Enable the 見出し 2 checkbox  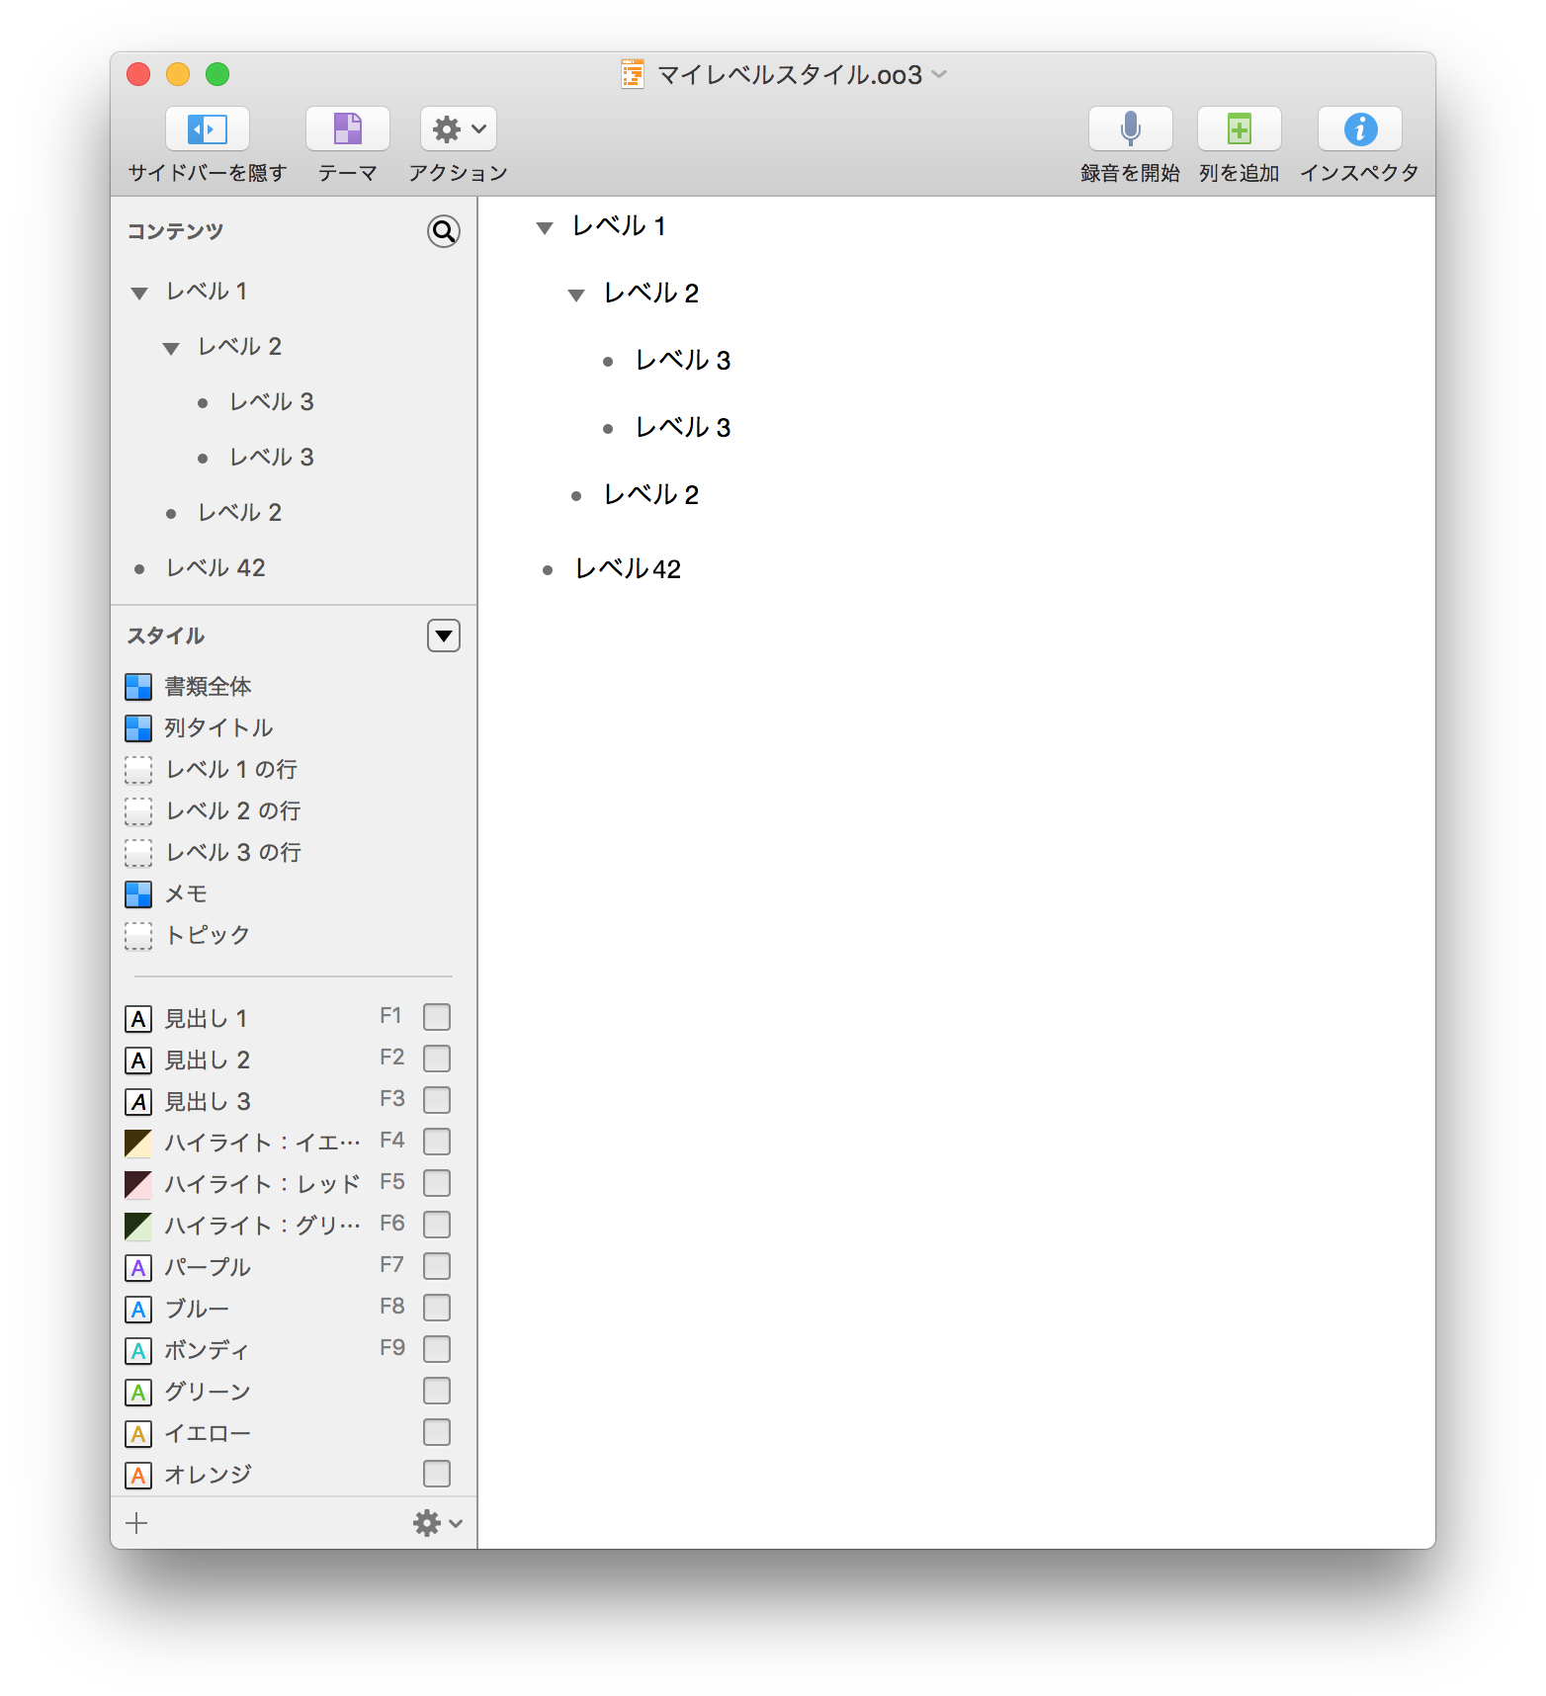(437, 1059)
